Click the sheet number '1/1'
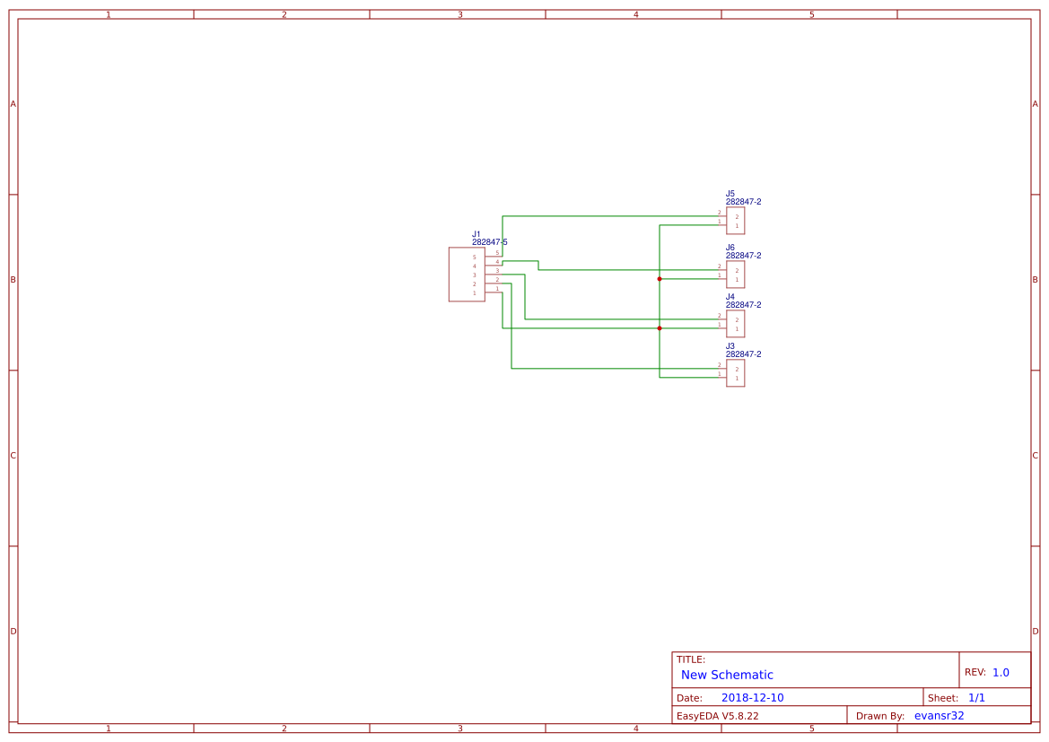 click(977, 697)
